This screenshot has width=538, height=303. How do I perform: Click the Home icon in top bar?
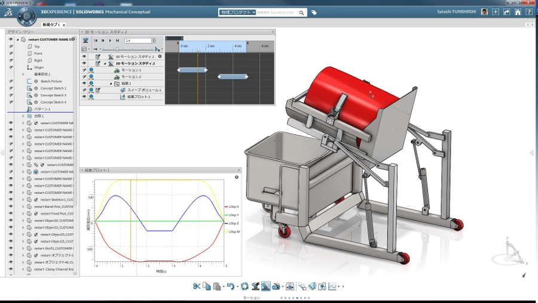518,12
